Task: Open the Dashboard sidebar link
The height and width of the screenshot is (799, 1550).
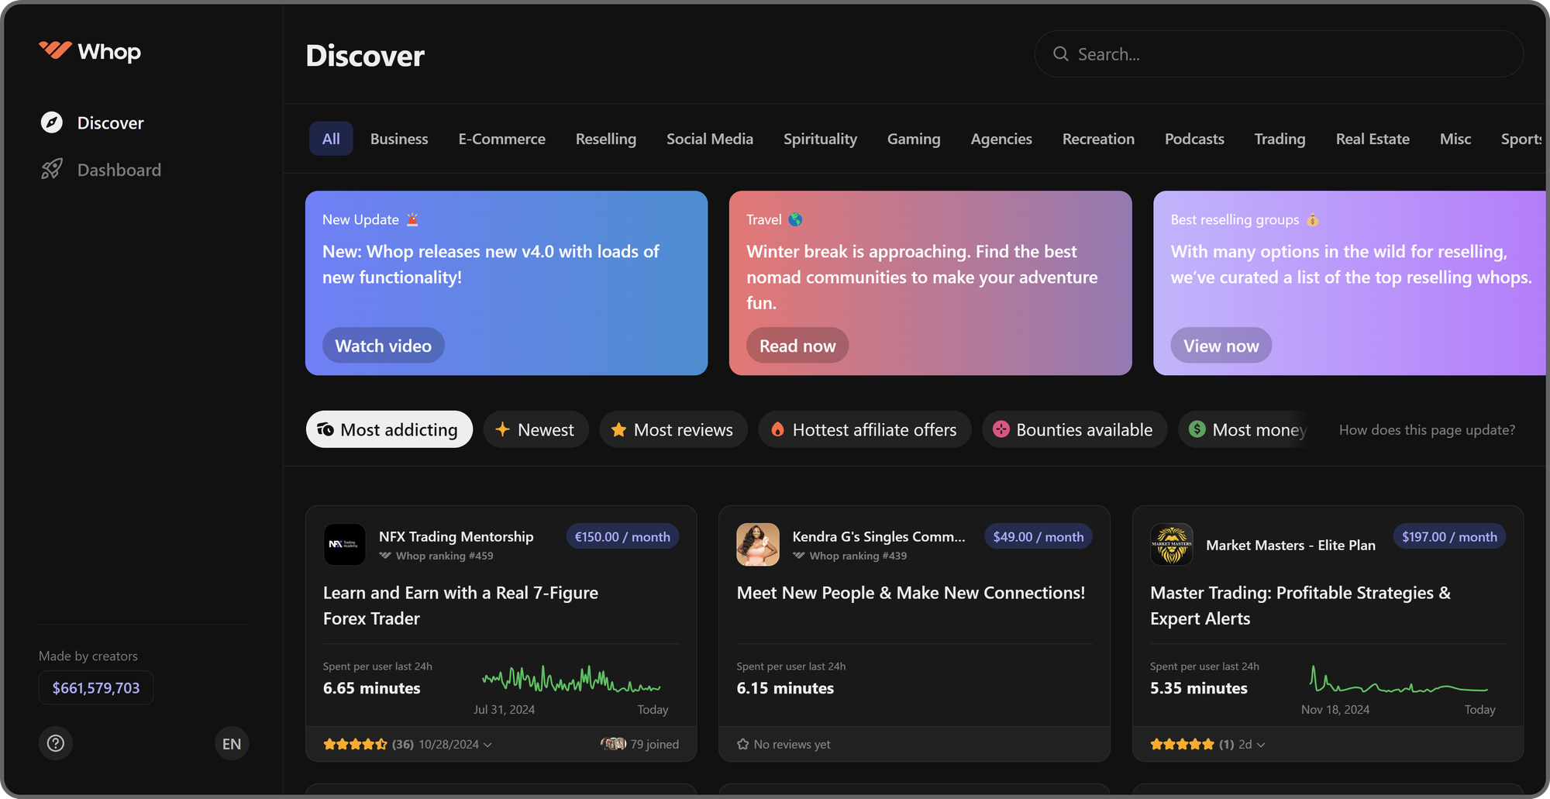Action: [119, 170]
